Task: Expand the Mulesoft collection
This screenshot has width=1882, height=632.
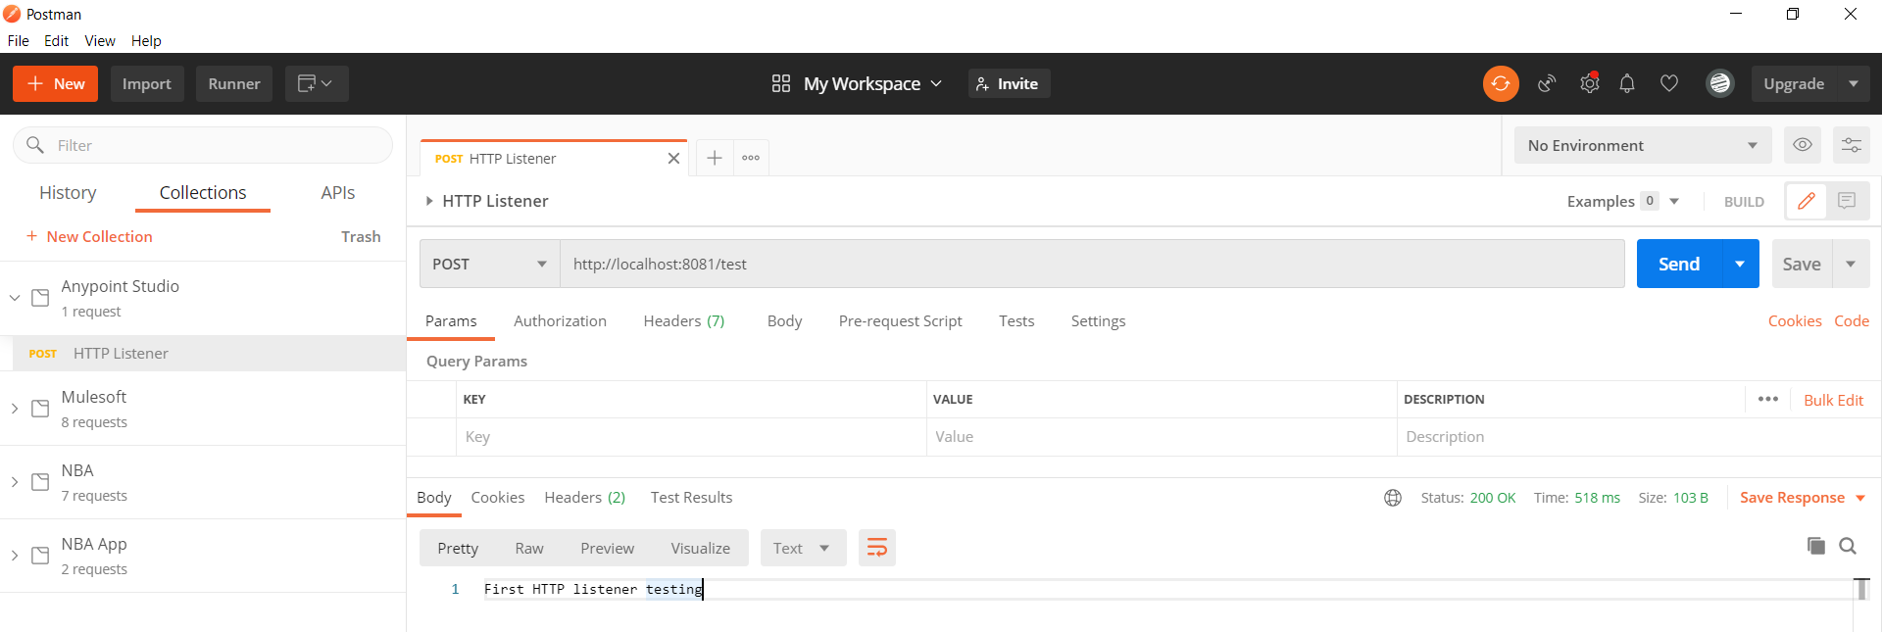Action: (15, 409)
